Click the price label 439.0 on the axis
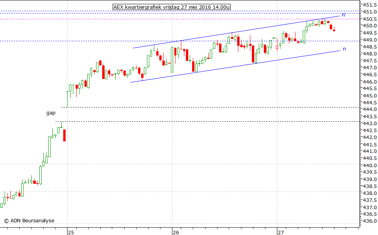The image size is (378, 235). coord(370,180)
